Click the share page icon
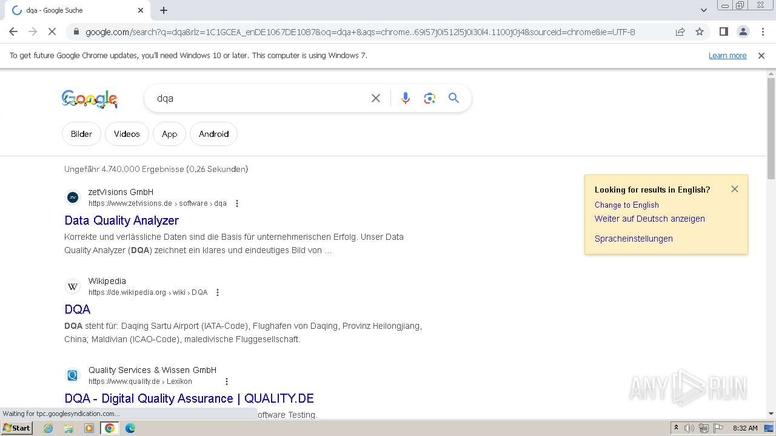The width and height of the screenshot is (776, 436). (x=680, y=32)
